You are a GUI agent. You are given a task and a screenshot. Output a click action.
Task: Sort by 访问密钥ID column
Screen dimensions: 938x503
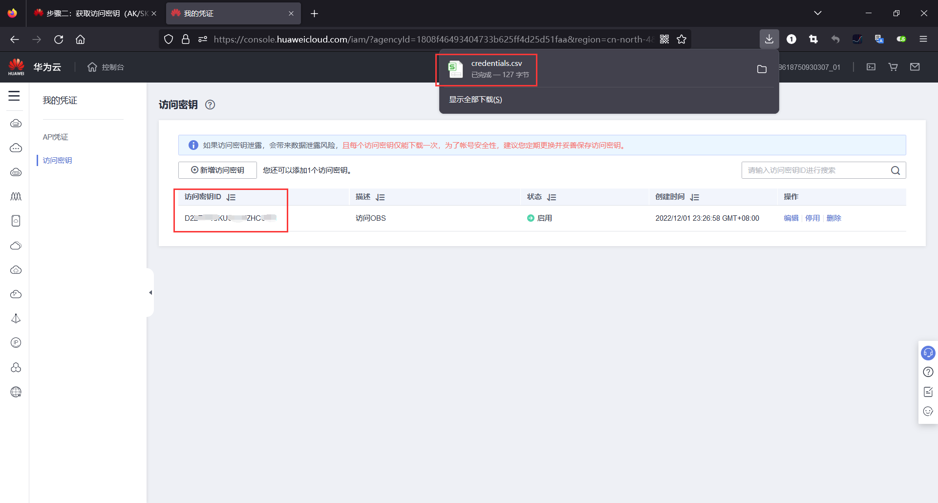tap(231, 197)
